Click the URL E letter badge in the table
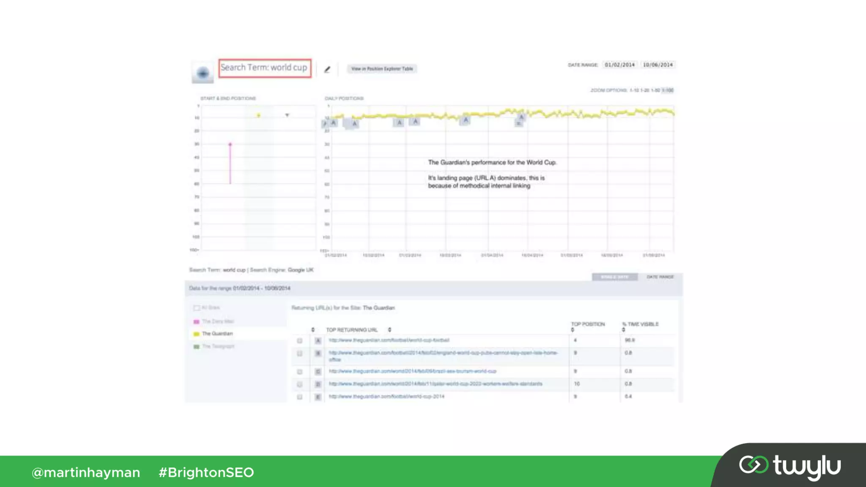The width and height of the screenshot is (866, 487). pos(318,397)
